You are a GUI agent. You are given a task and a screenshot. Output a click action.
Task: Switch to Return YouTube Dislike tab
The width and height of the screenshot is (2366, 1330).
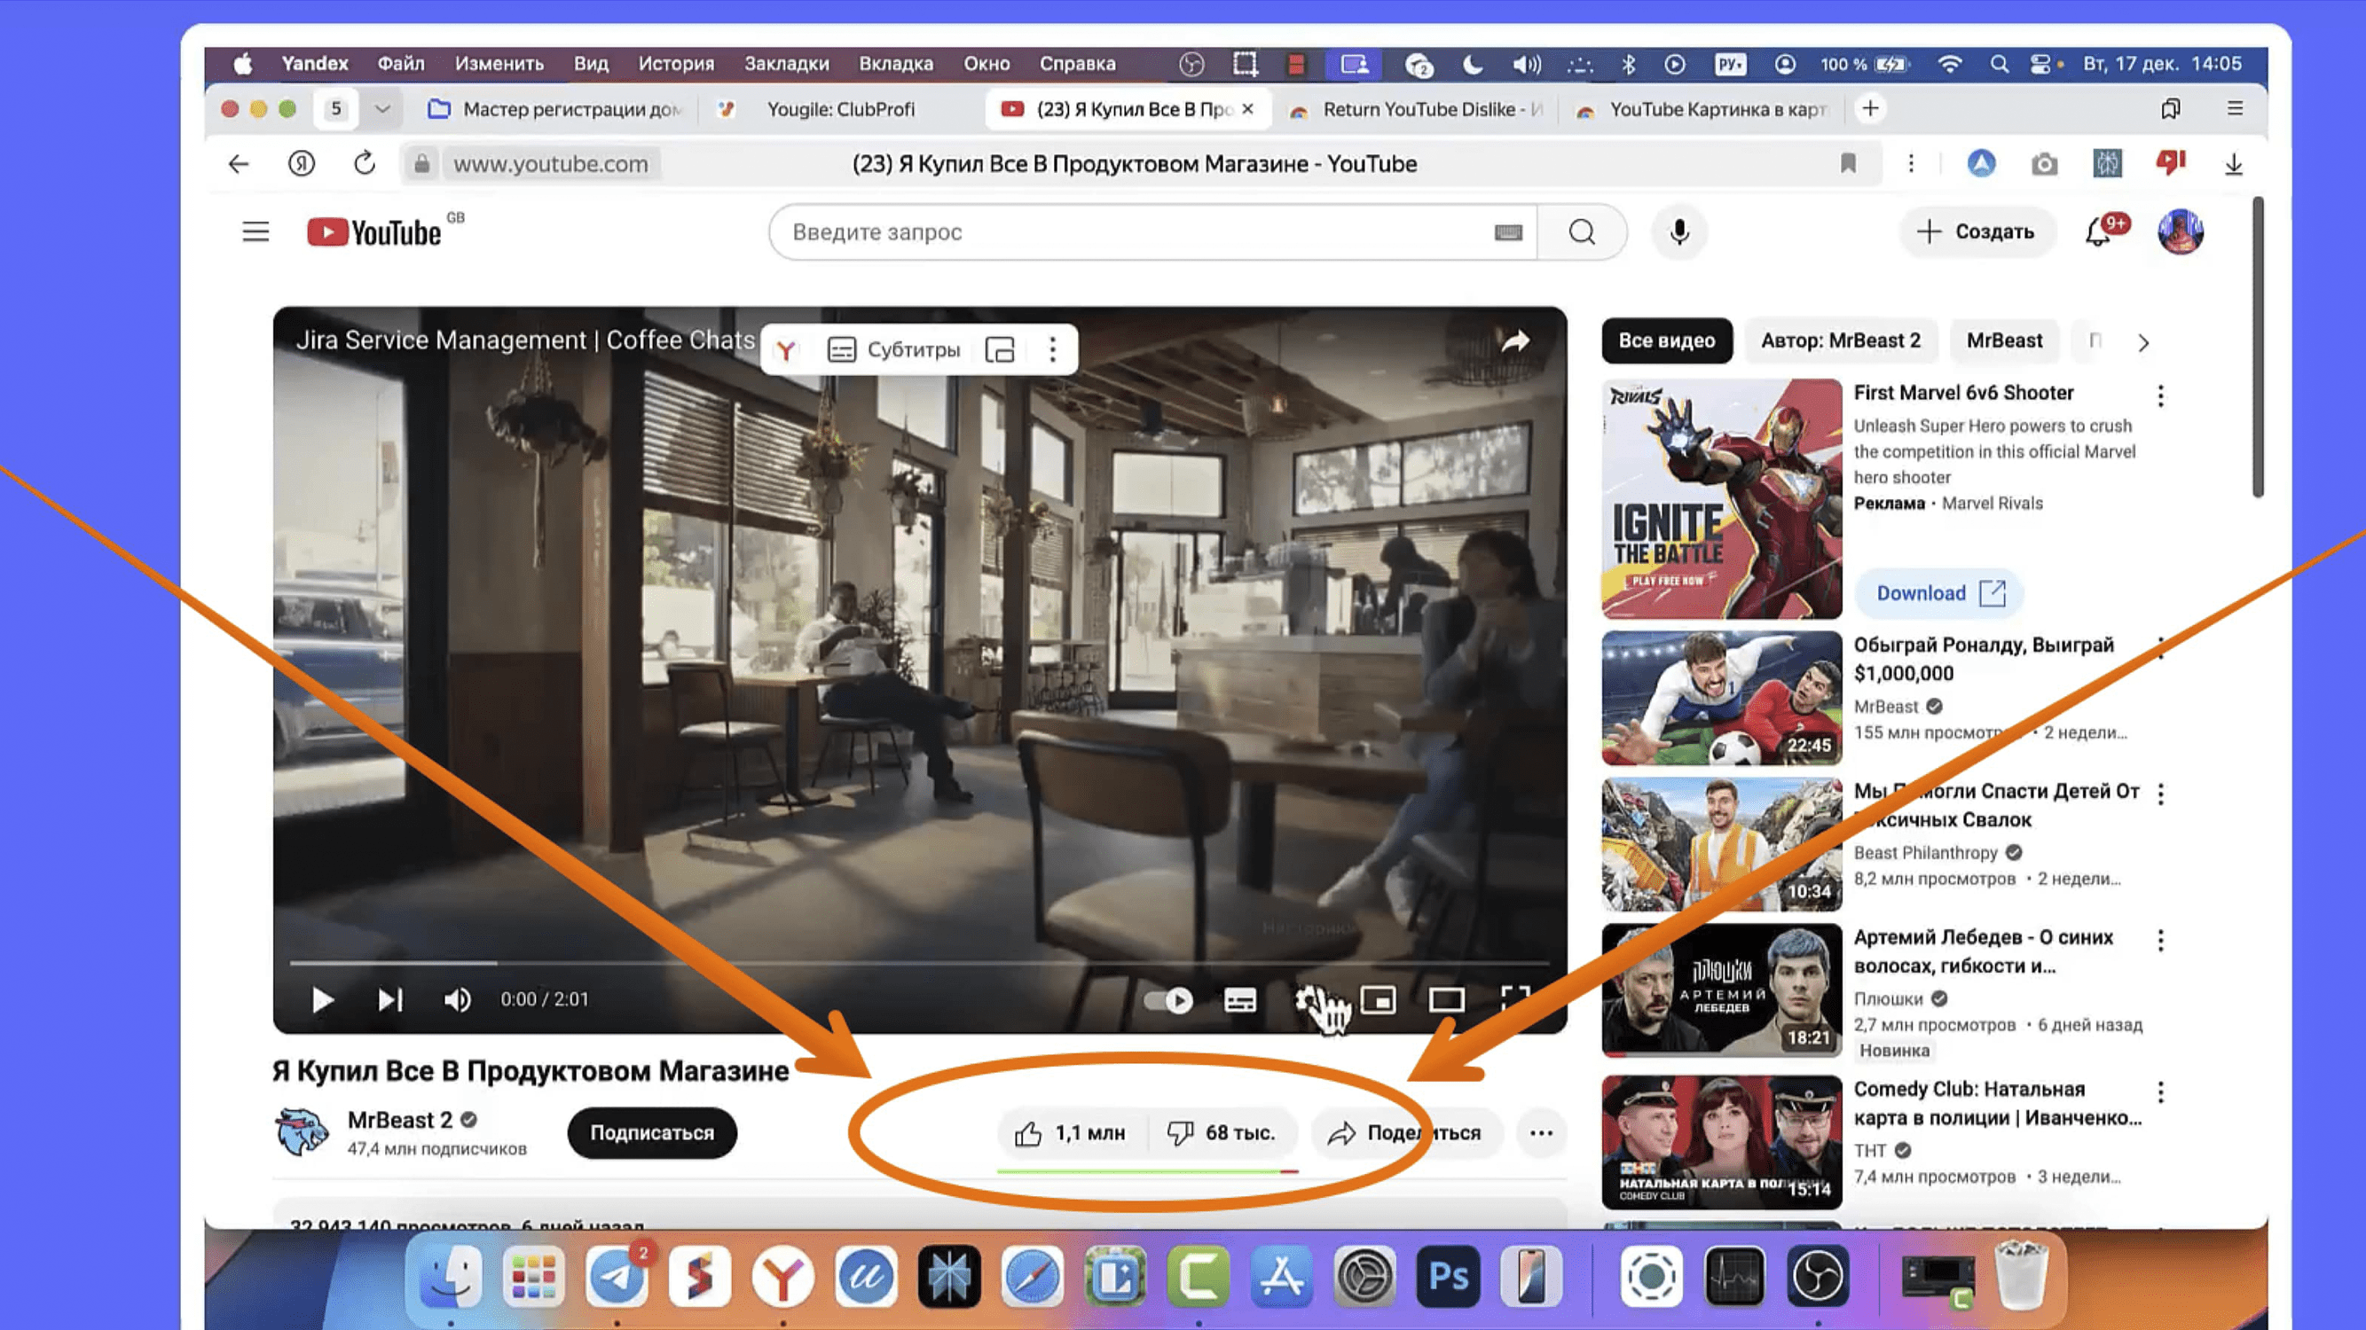(1419, 109)
